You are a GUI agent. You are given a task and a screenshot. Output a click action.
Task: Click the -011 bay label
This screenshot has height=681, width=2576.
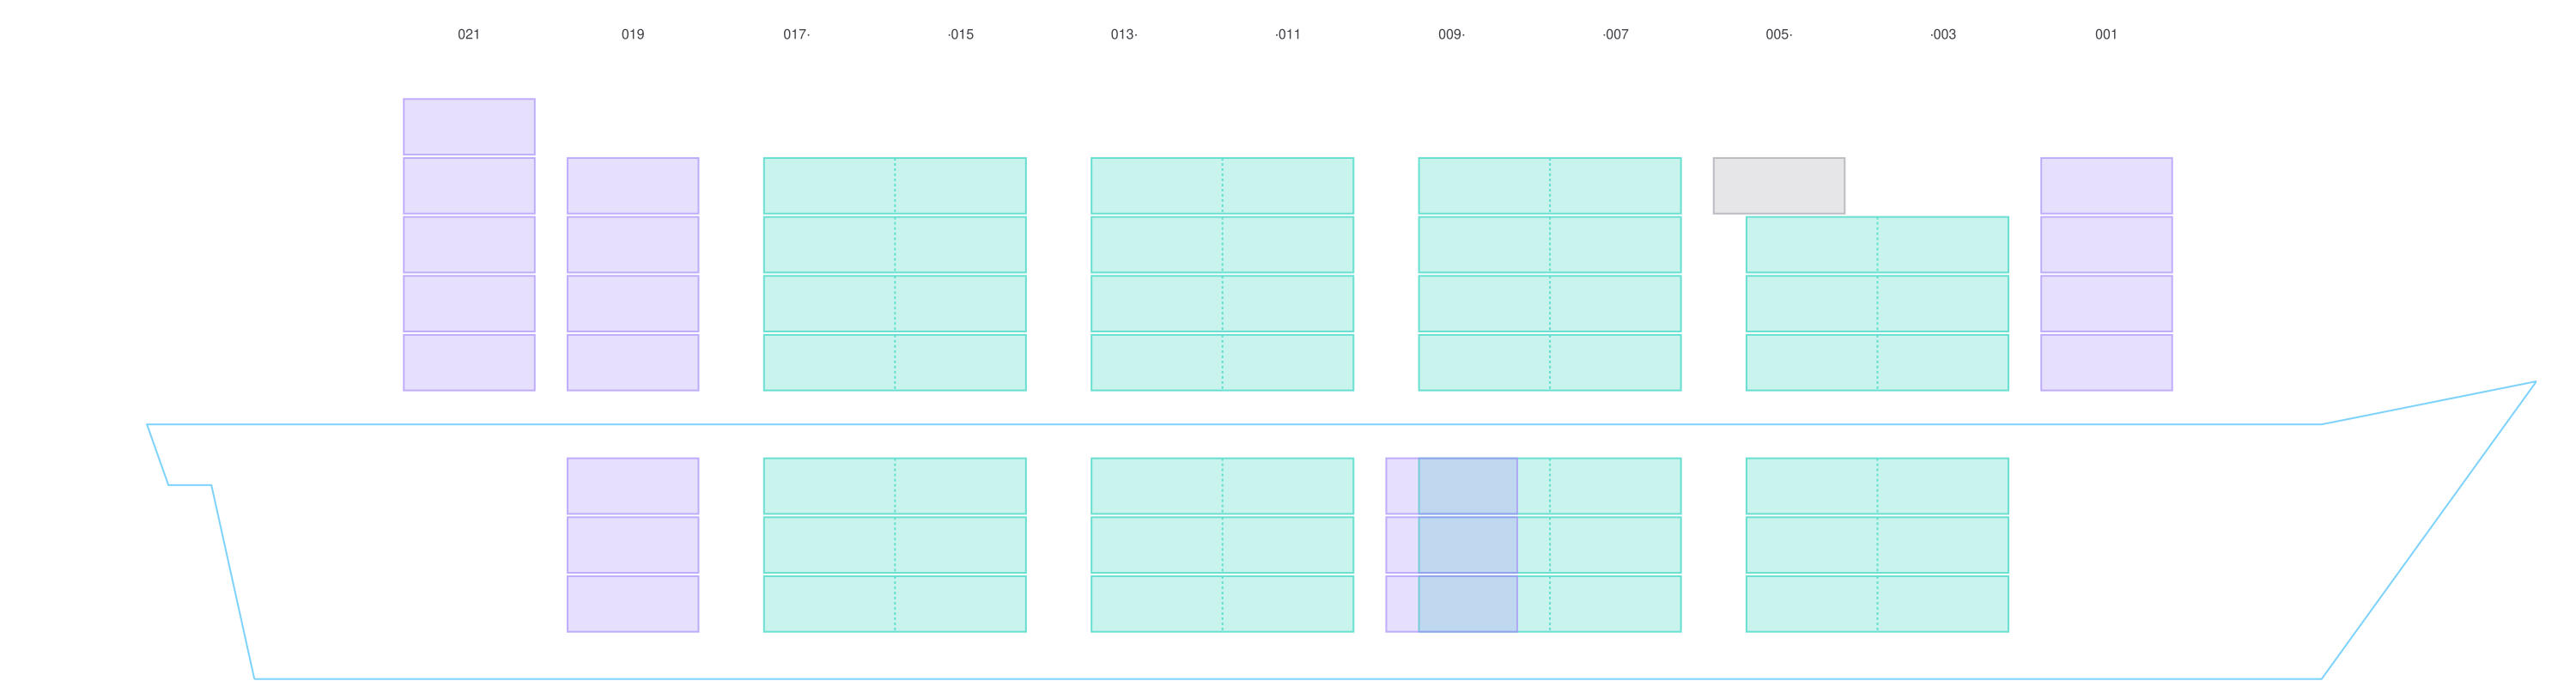pyautogui.click(x=1287, y=35)
